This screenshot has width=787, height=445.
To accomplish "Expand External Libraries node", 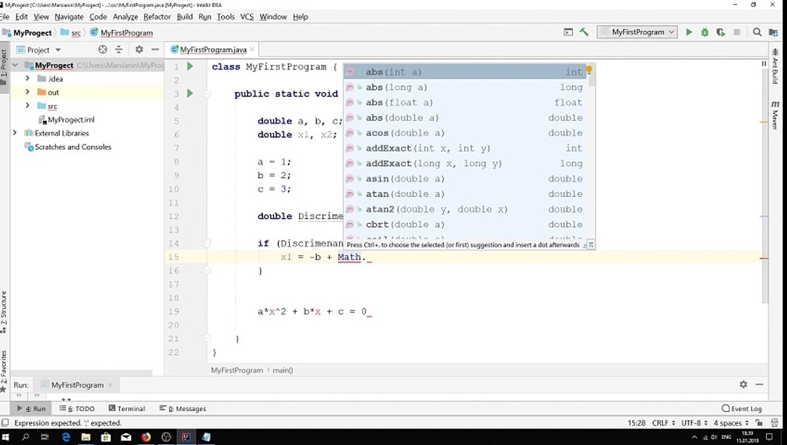I will [x=15, y=133].
